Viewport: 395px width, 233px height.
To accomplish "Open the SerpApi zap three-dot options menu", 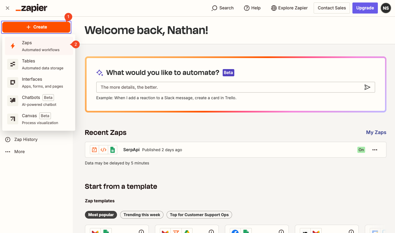I will (375, 150).
